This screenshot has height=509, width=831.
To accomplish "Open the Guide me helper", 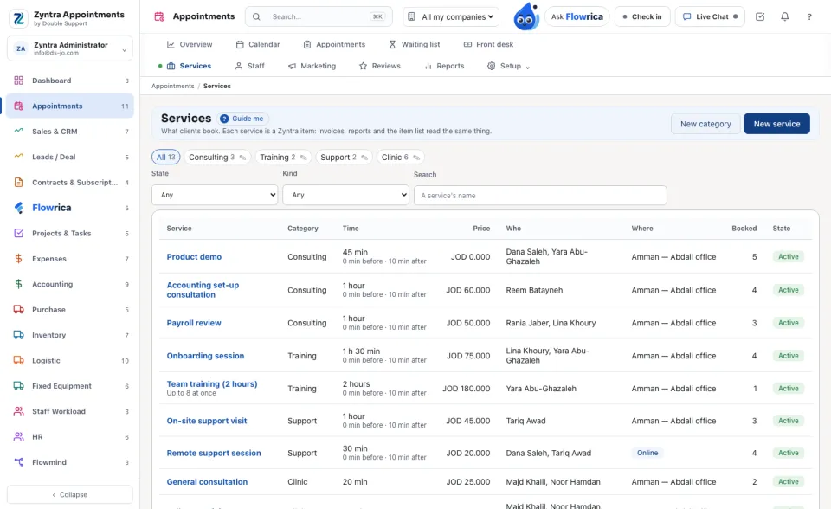I will coord(242,119).
